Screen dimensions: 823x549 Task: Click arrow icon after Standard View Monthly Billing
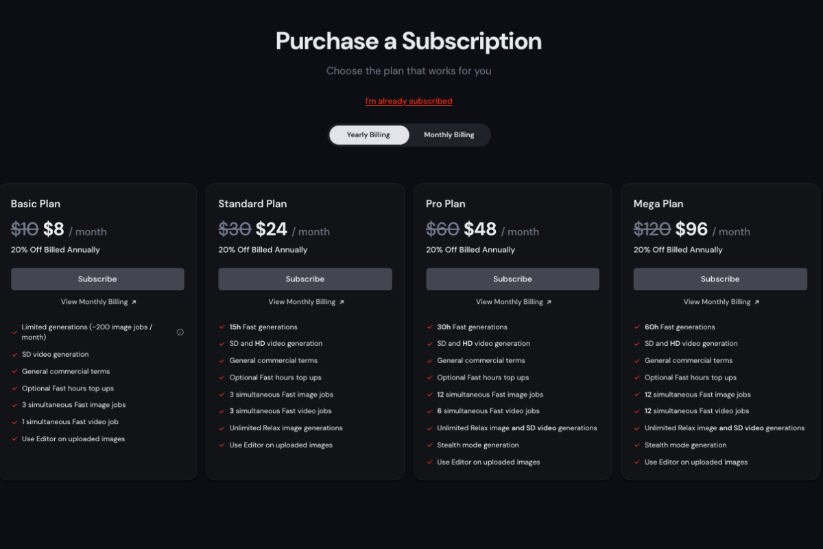pos(342,302)
